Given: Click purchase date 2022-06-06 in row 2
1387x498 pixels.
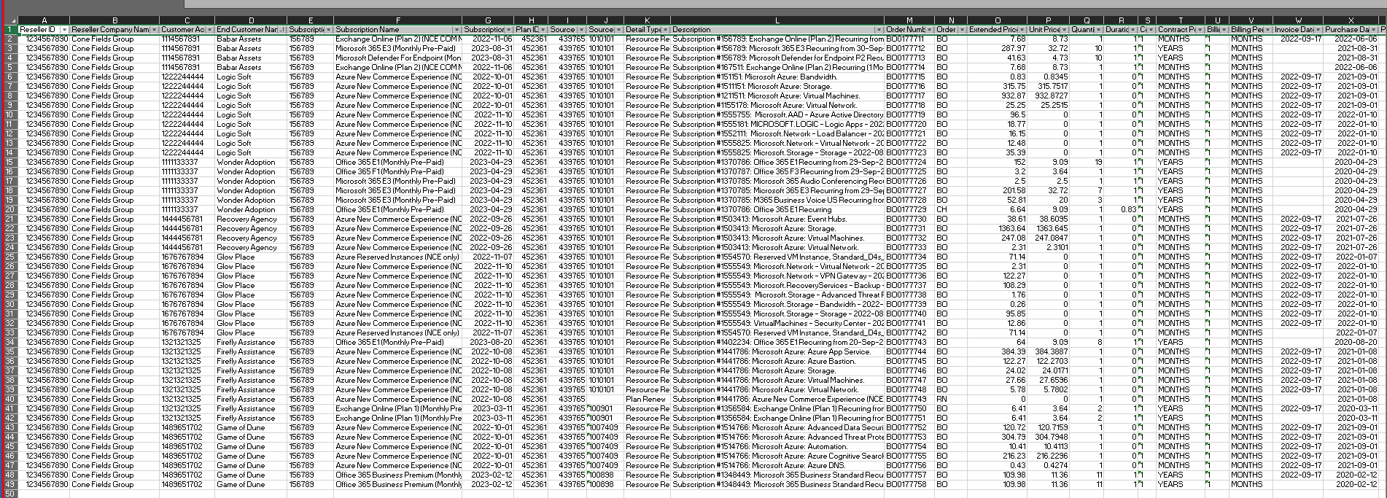Looking at the screenshot, I should point(1351,39).
